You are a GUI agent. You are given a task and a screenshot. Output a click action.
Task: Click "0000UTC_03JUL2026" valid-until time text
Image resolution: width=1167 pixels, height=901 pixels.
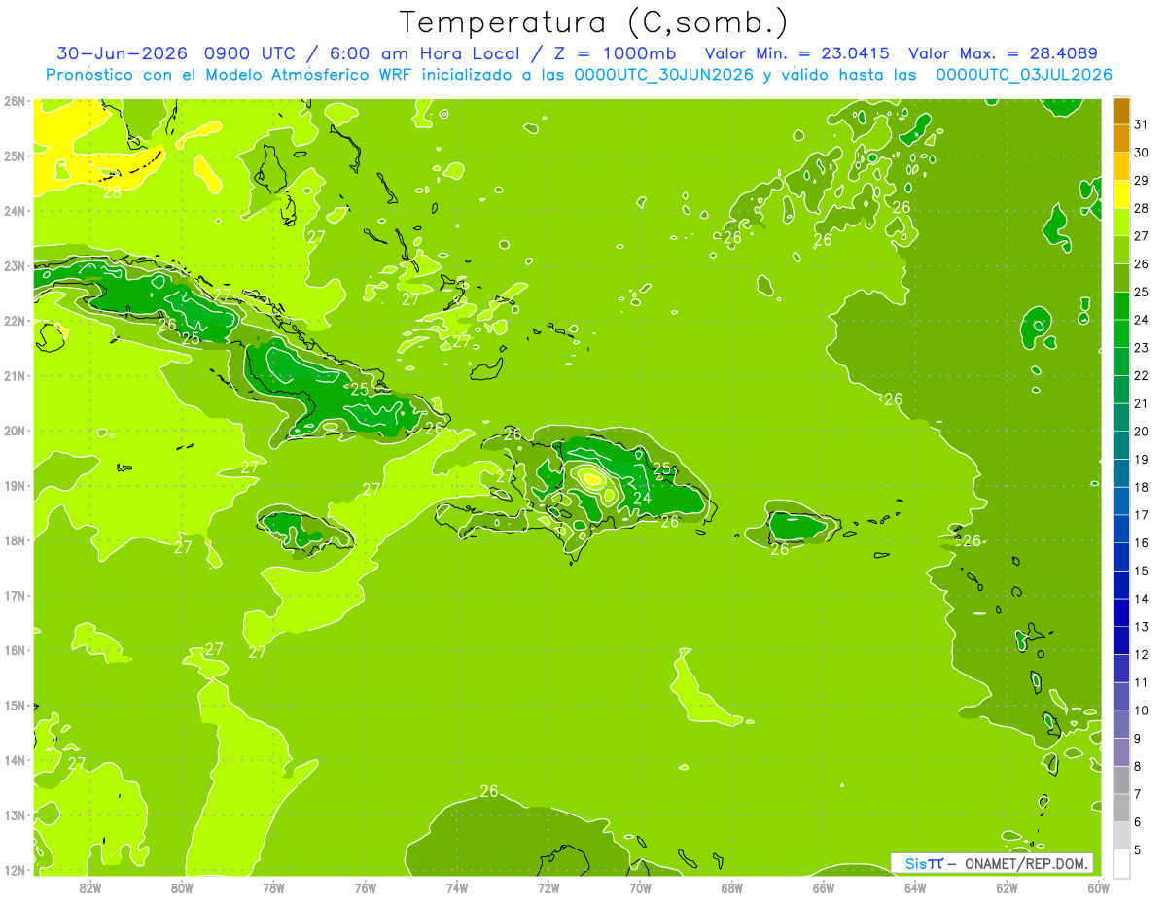(1024, 75)
